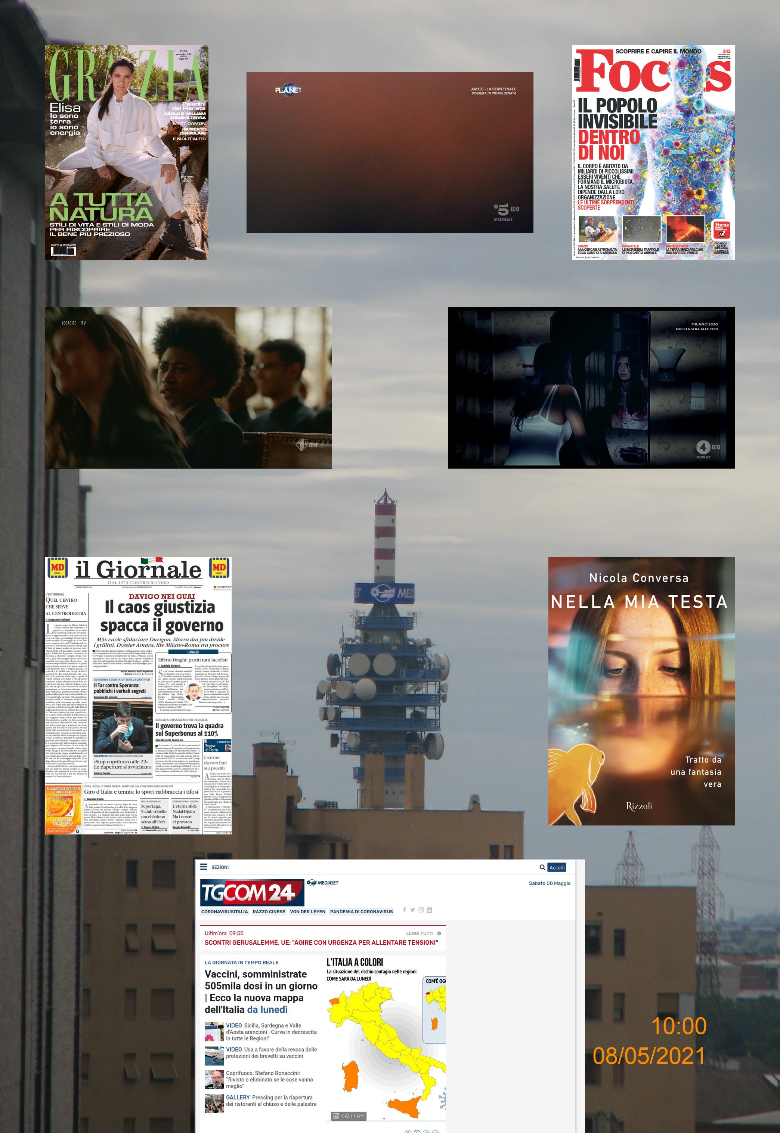Click the Rete 4 Milano 2020 screenshot
Image resolution: width=780 pixels, height=1133 pixels.
(x=591, y=388)
